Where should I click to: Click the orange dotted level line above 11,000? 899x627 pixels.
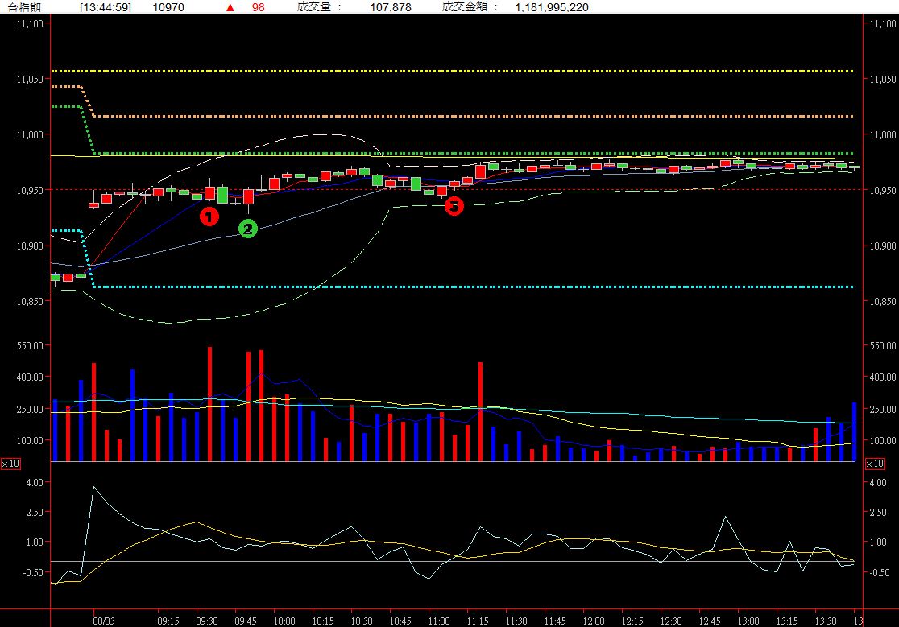(473, 116)
